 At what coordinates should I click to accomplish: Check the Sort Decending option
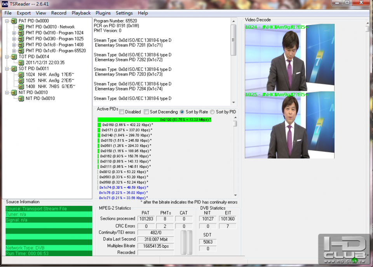(146, 112)
